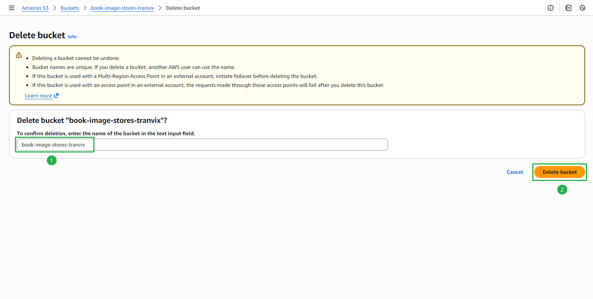Navigate to Buckets breadcrumb
Image resolution: width=593 pixels, height=299 pixels.
pos(70,8)
